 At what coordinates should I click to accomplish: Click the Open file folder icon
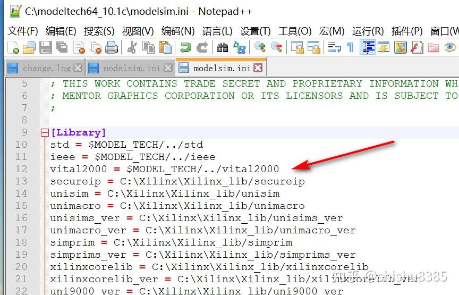pyautogui.click(x=29, y=47)
